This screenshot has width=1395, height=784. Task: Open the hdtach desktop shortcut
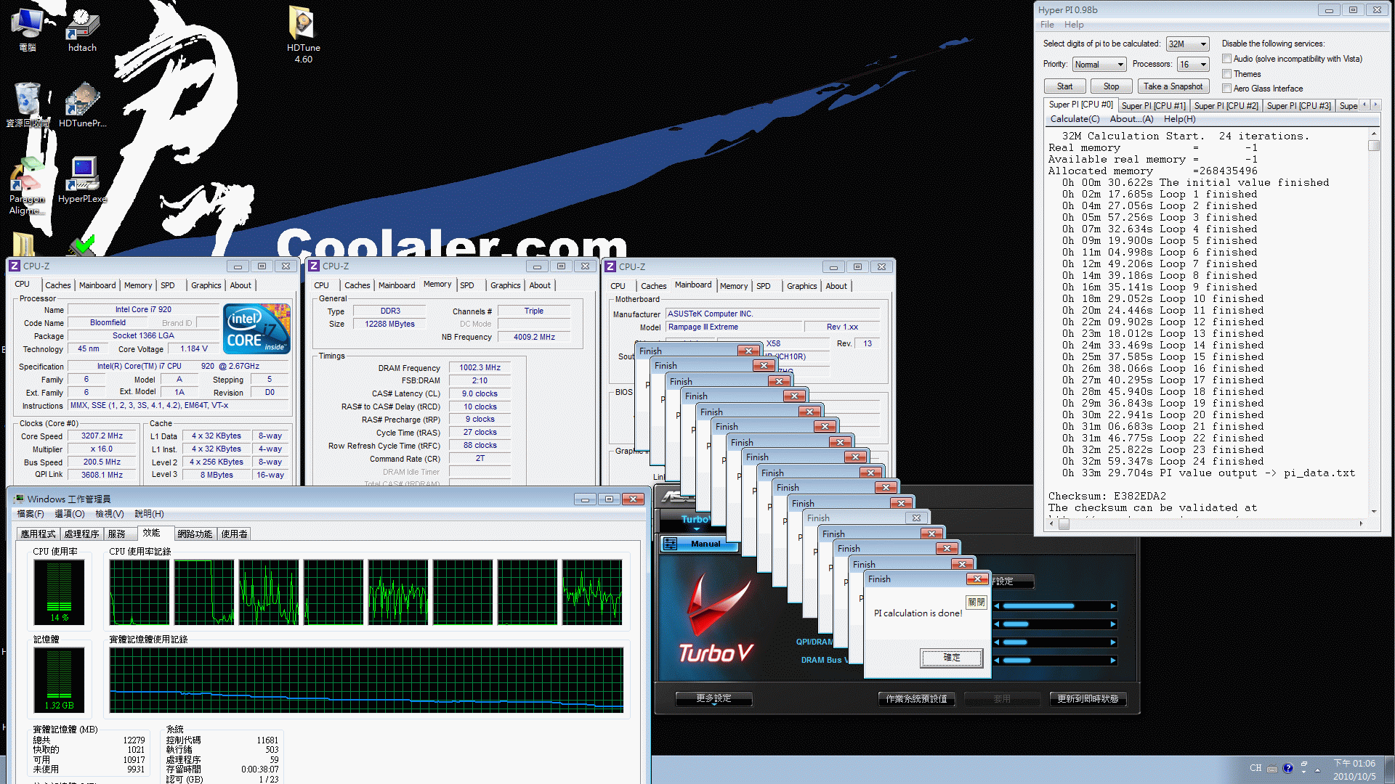[82, 29]
